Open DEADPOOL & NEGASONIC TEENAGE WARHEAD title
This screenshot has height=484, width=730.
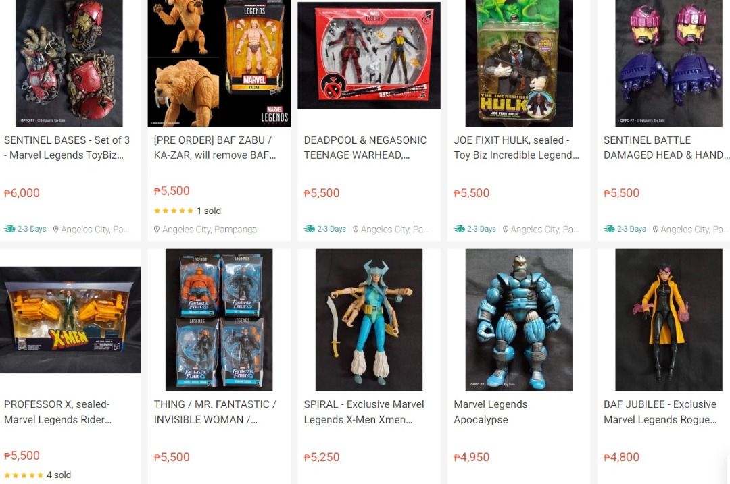[366, 147]
